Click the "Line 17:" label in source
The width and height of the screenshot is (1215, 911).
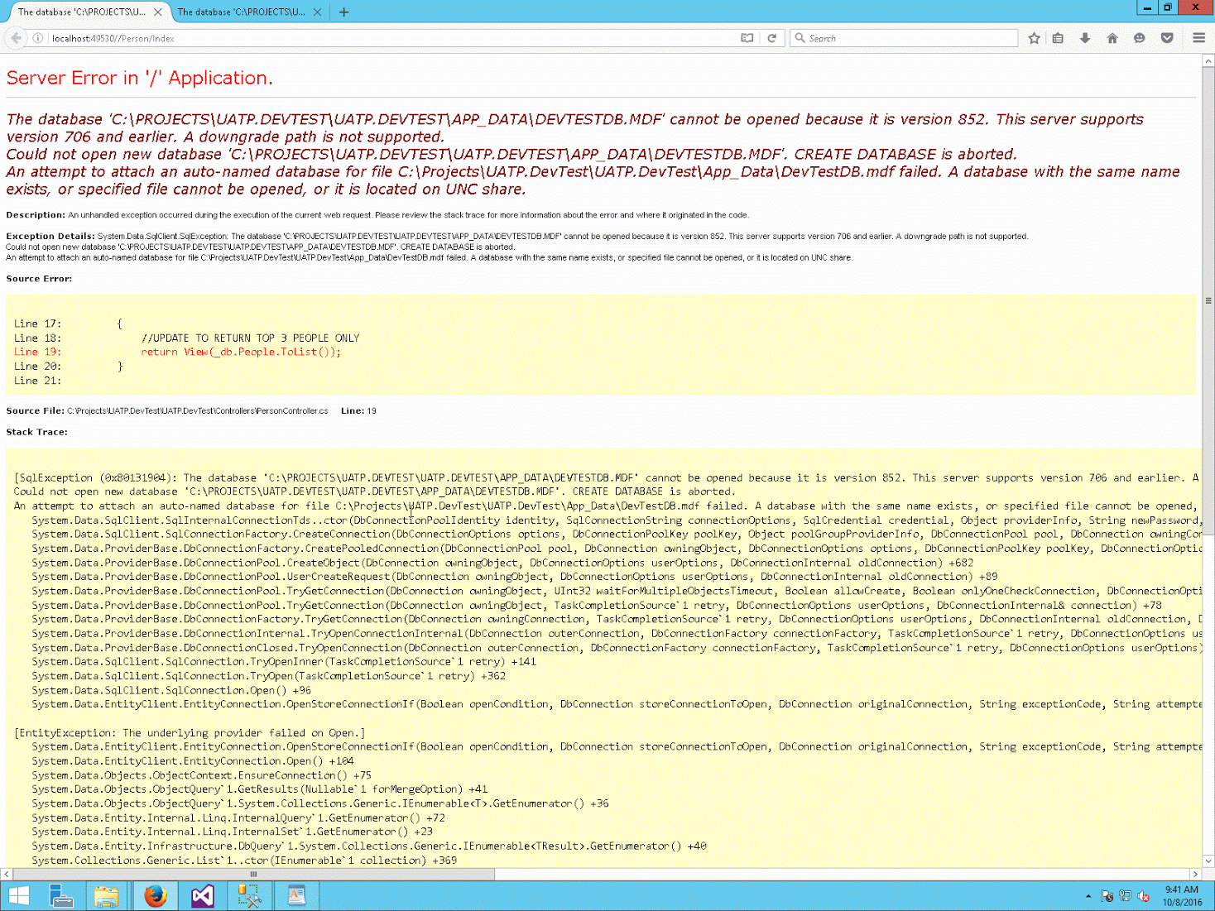click(x=37, y=324)
